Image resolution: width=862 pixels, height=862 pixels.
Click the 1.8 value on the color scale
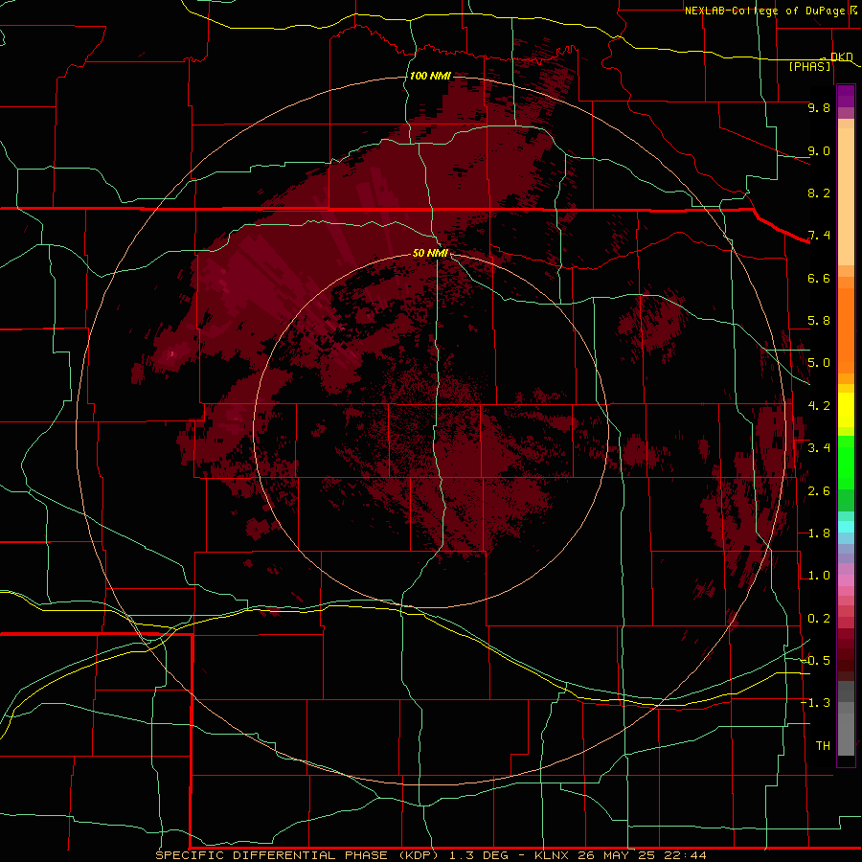[x=819, y=533]
